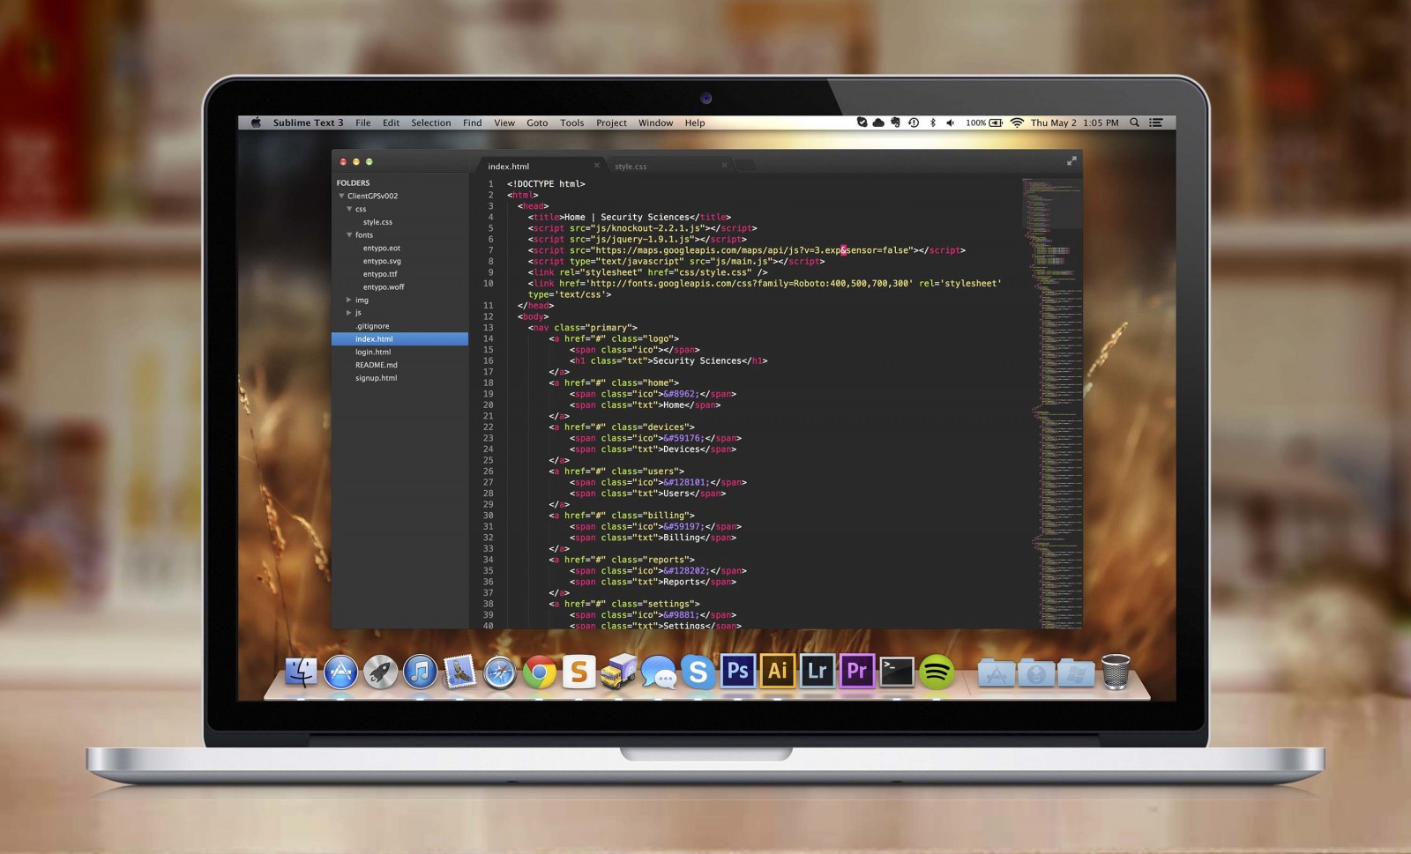The width and height of the screenshot is (1411, 854).
Task: Open style.css in the sidebar
Action: pyautogui.click(x=377, y=222)
